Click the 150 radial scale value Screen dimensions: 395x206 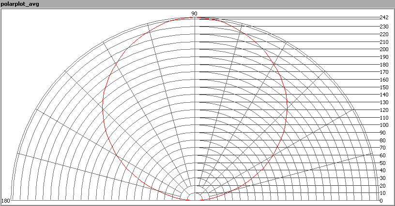tap(383, 87)
